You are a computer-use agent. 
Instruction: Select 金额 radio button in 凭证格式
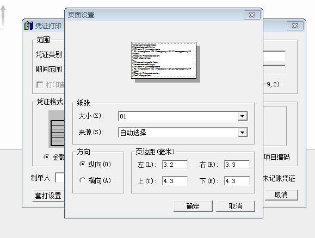[x=46, y=156]
